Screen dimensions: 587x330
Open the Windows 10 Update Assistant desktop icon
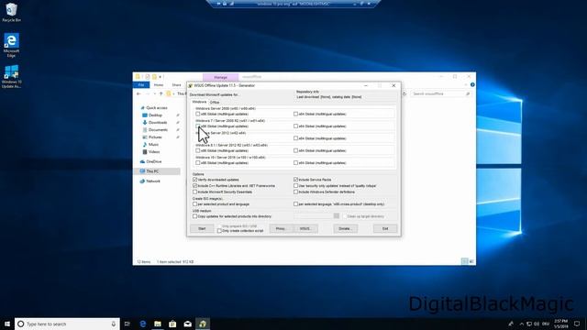coord(11,76)
